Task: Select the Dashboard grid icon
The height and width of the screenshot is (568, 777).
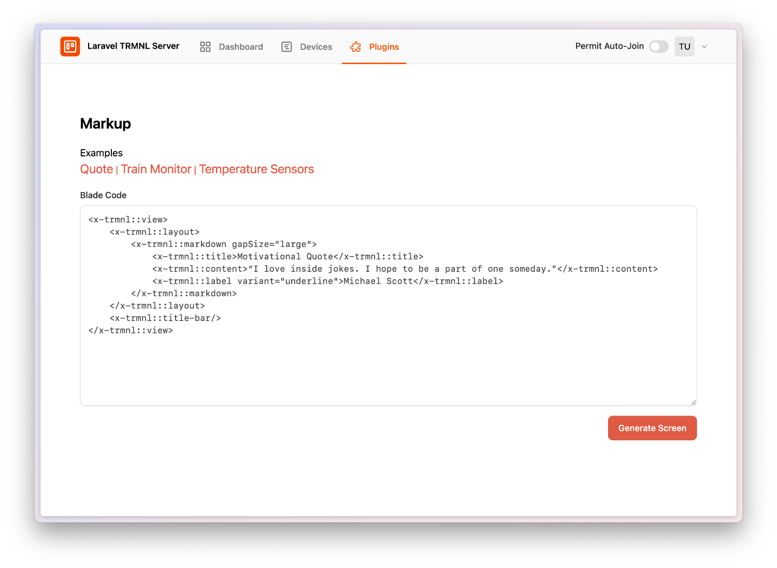Action: [205, 46]
